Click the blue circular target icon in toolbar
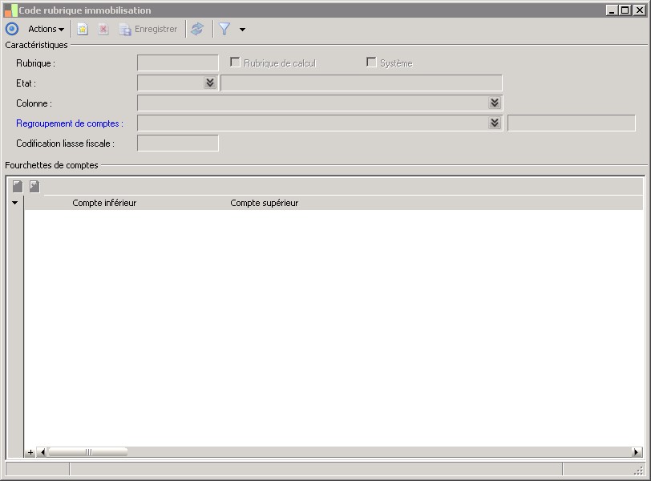Screen dimensions: 651x481 (x=12, y=29)
